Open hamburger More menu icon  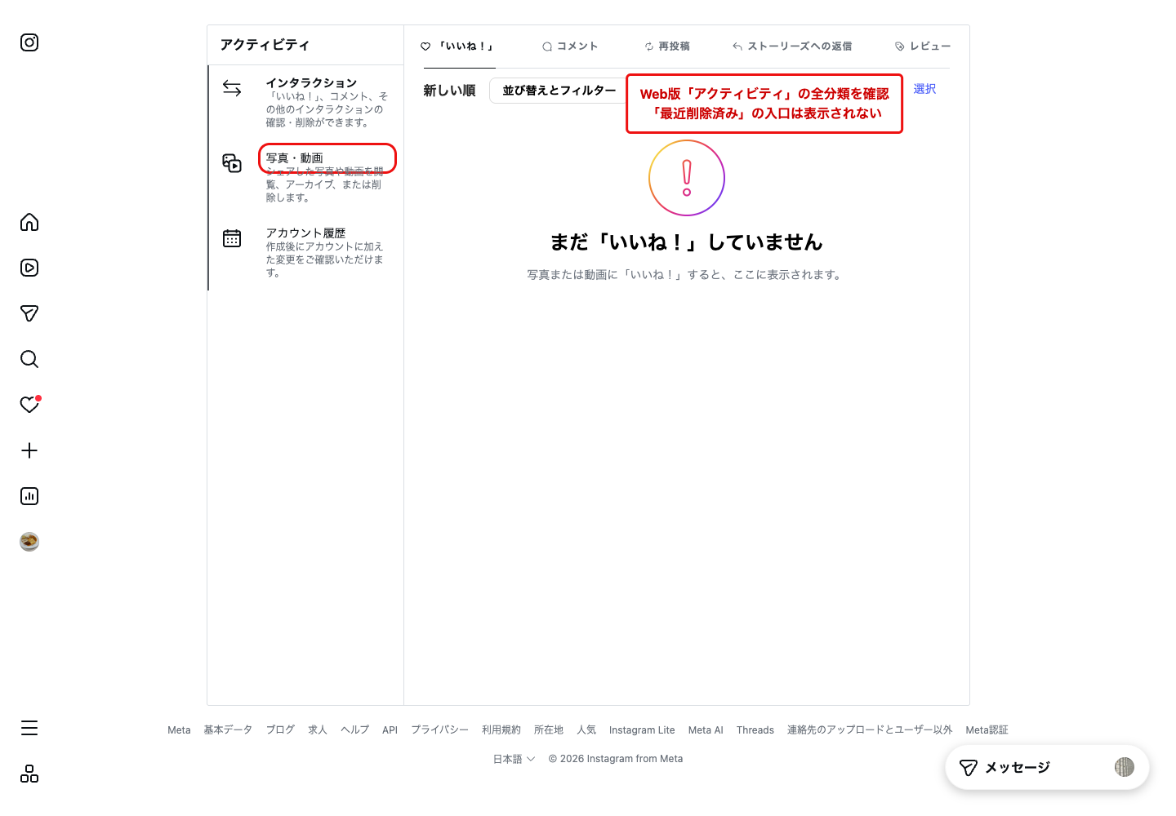click(29, 728)
